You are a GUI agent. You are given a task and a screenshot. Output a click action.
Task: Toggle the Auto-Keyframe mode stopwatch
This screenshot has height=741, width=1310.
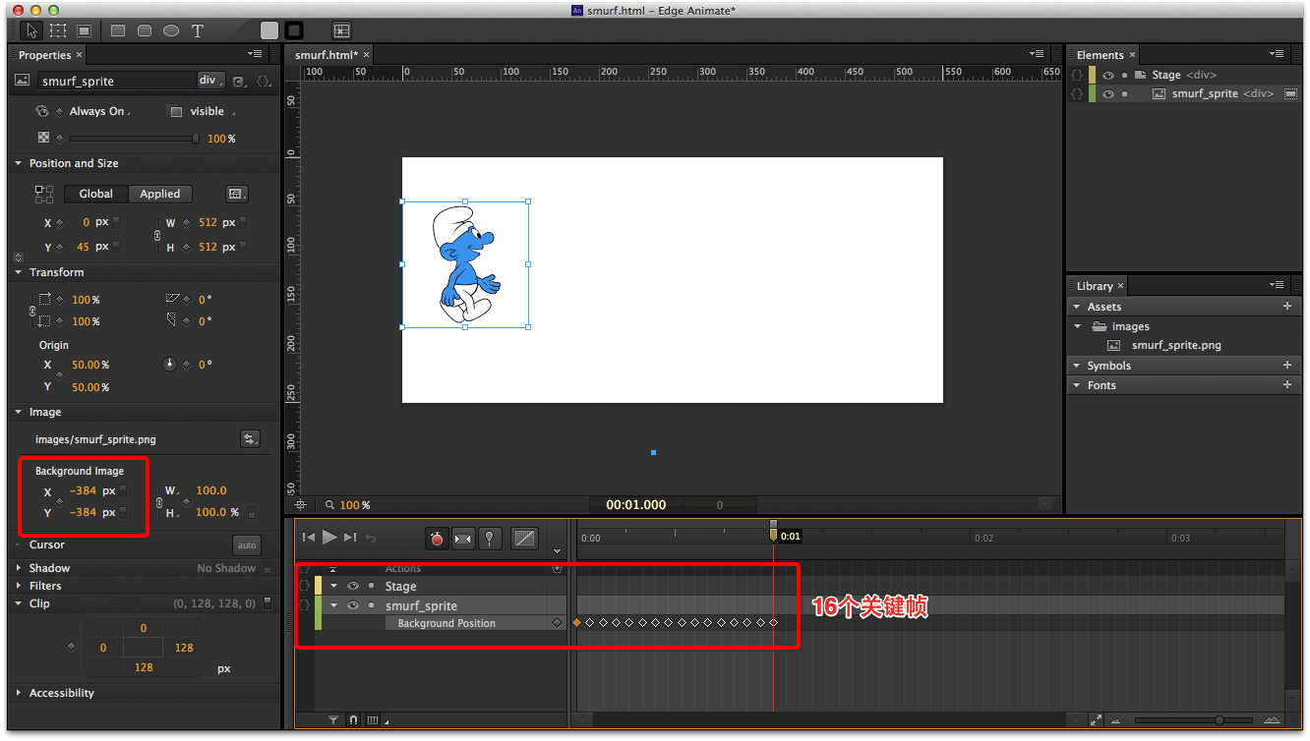tap(437, 539)
